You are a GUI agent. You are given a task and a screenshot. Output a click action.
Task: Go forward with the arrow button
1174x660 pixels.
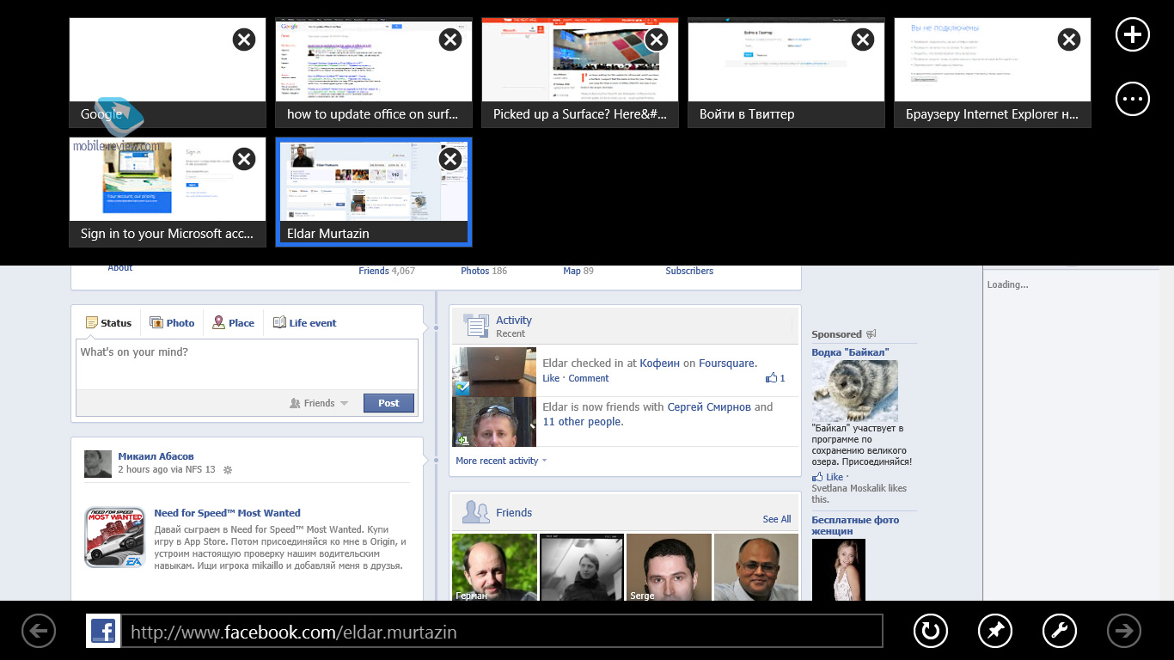pos(1123,632)
